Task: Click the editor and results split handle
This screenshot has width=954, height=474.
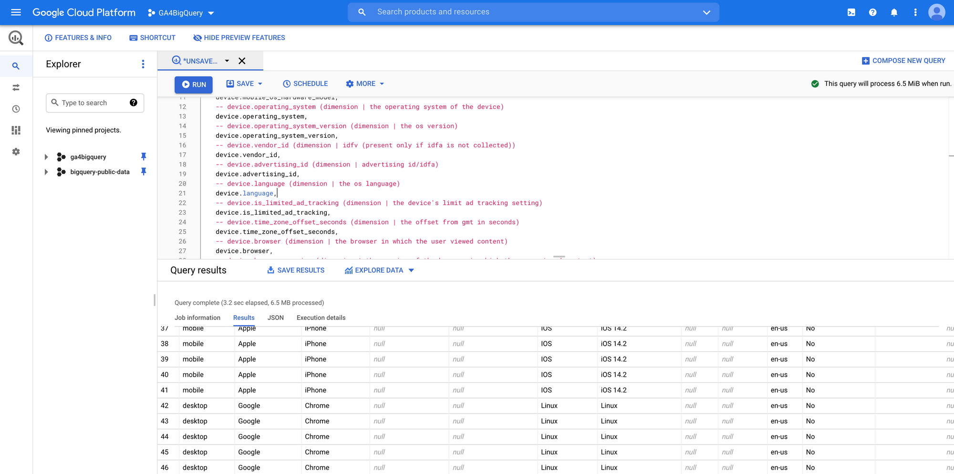Action: pyautogui.click(x=559, y=257)
